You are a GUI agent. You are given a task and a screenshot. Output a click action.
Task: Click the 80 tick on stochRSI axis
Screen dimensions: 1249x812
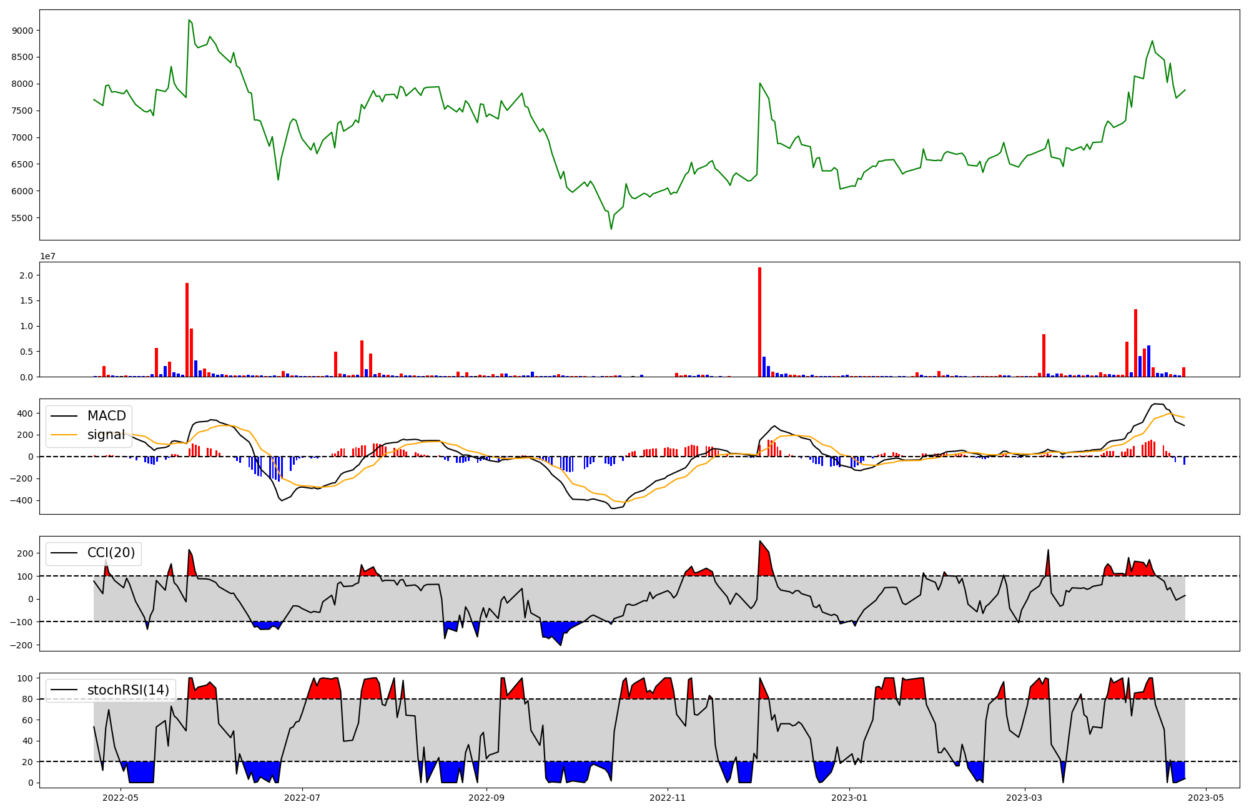point(26,700)
